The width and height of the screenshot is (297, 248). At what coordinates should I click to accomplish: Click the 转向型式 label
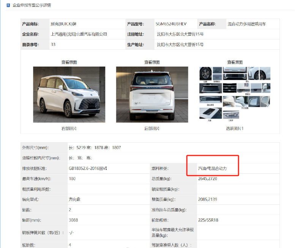tap(30, 199)
